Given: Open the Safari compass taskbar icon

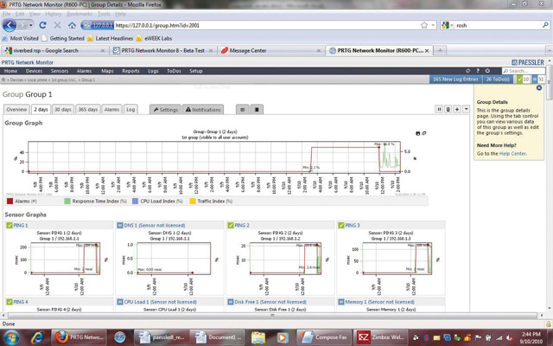Looking at the screenshot, I should coord(119,337).
